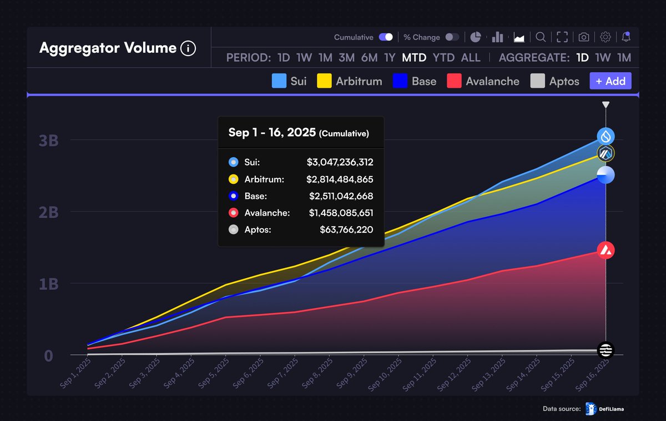This screenshot has width=666, height=421.
Task: Enter fullscreen mode
Action: [x=562, y=37]
